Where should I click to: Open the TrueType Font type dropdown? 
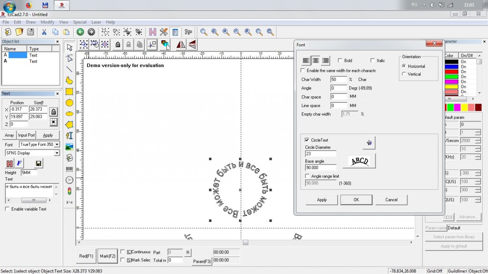tap(57, 144)
